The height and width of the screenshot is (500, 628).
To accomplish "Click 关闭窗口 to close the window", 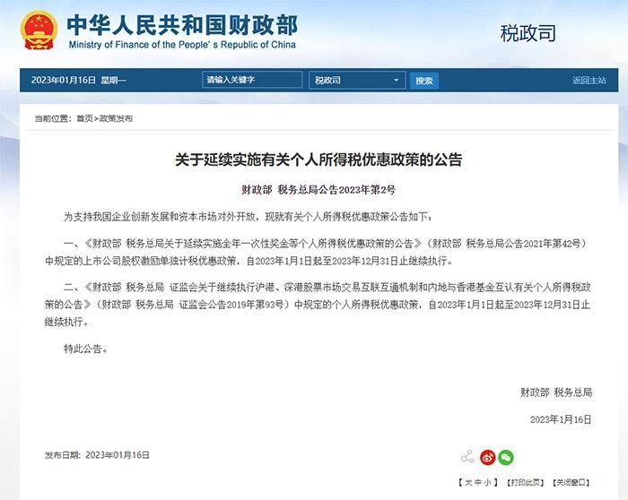I will [574, 482].
